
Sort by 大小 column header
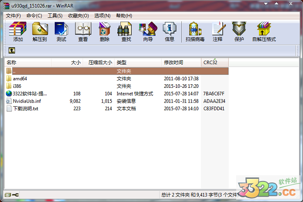(x=67, y=62)
